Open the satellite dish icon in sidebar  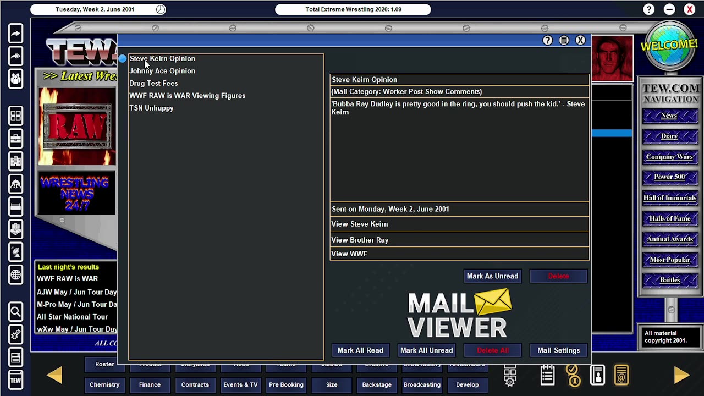pos(15,252)
